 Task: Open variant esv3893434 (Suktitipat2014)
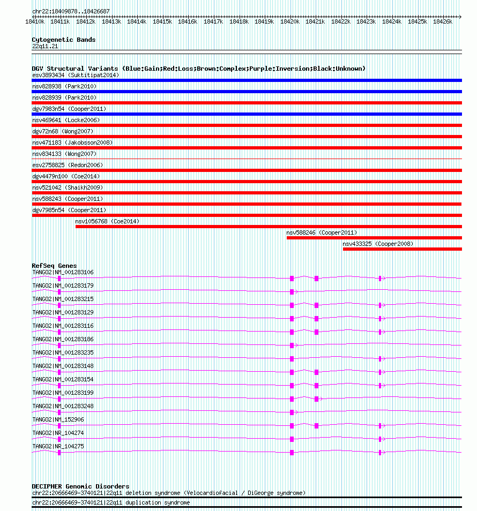(76, 76)
